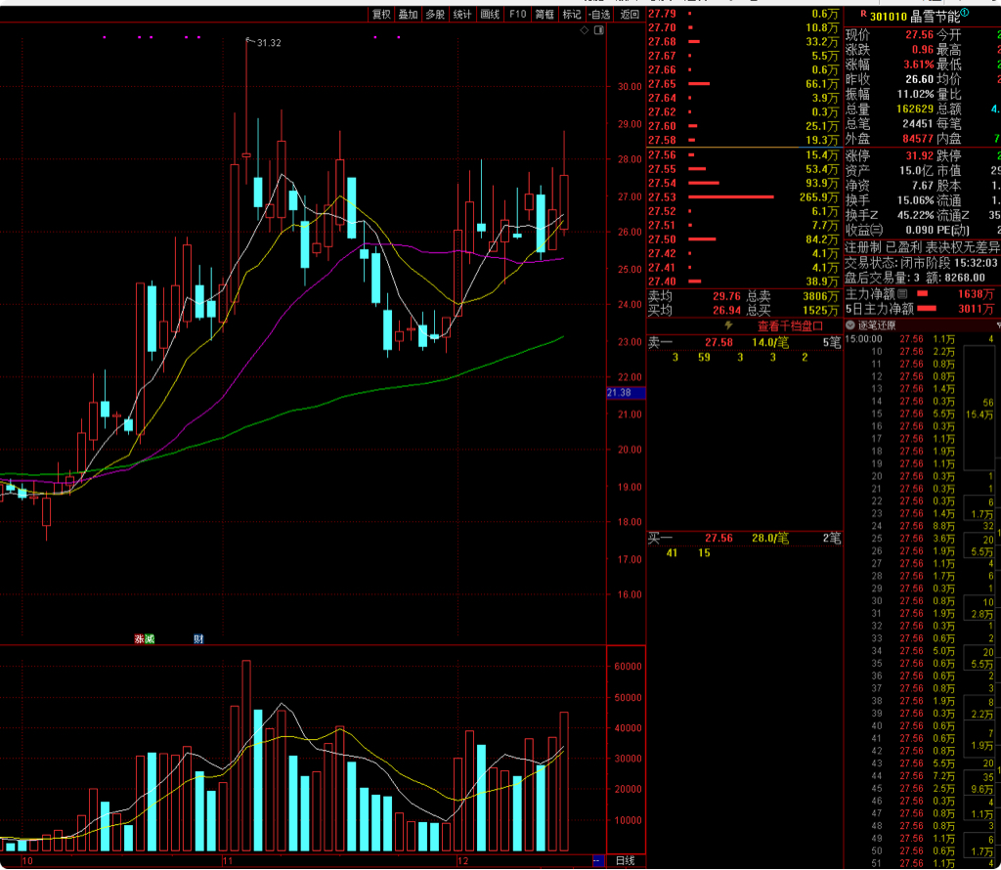
Task: Open the F10 company info page
Action: [x=518, y=14]
